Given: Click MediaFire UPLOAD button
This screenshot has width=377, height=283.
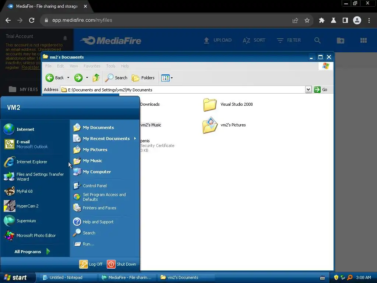Looking at the screenshot, I should tap(218, 40).
